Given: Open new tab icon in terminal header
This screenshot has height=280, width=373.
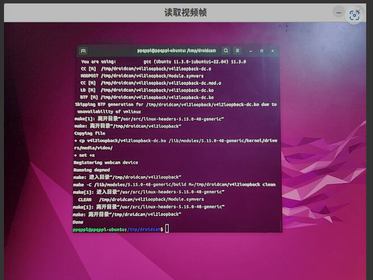Looking at the screenshot, I should 83,51.
